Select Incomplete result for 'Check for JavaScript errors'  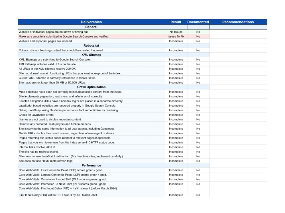pos(176,115)
